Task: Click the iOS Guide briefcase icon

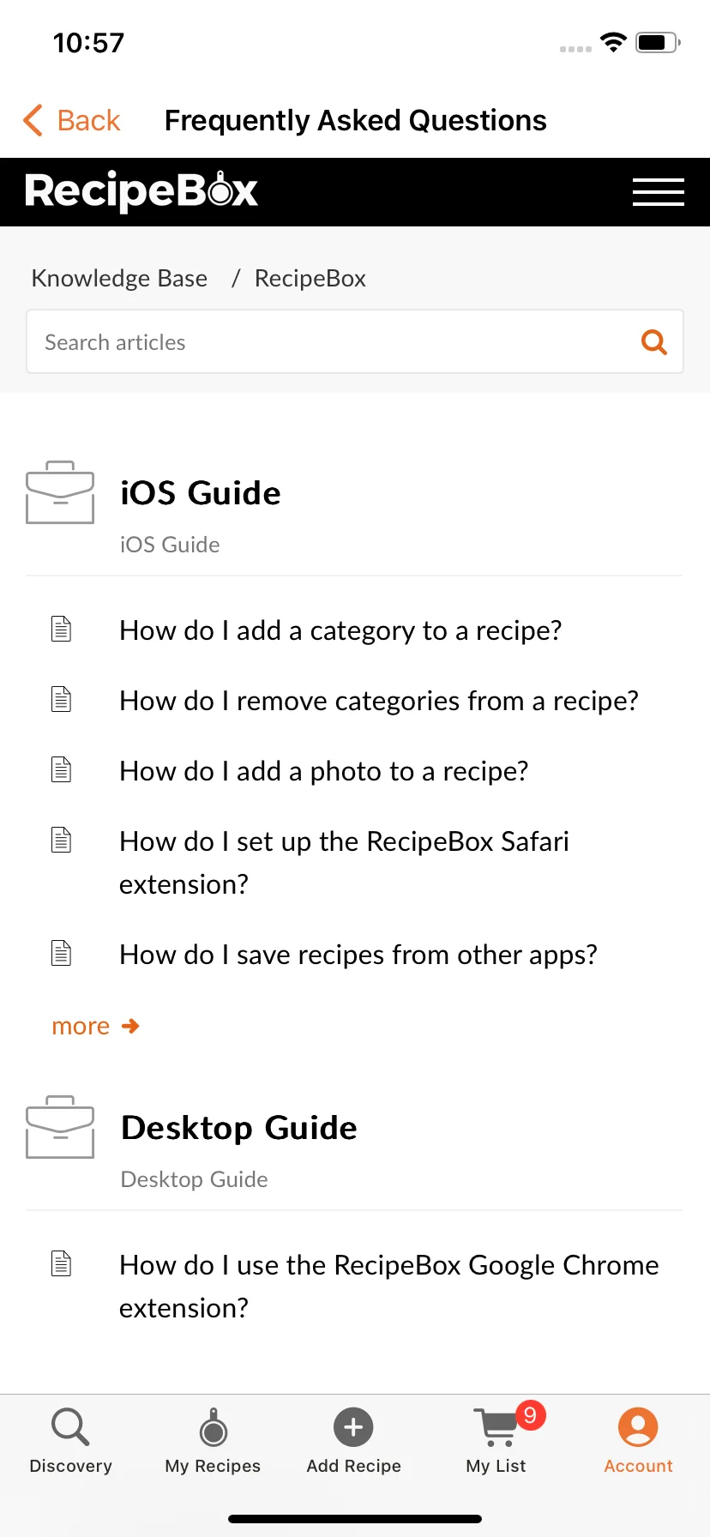Action: (60, 492)
